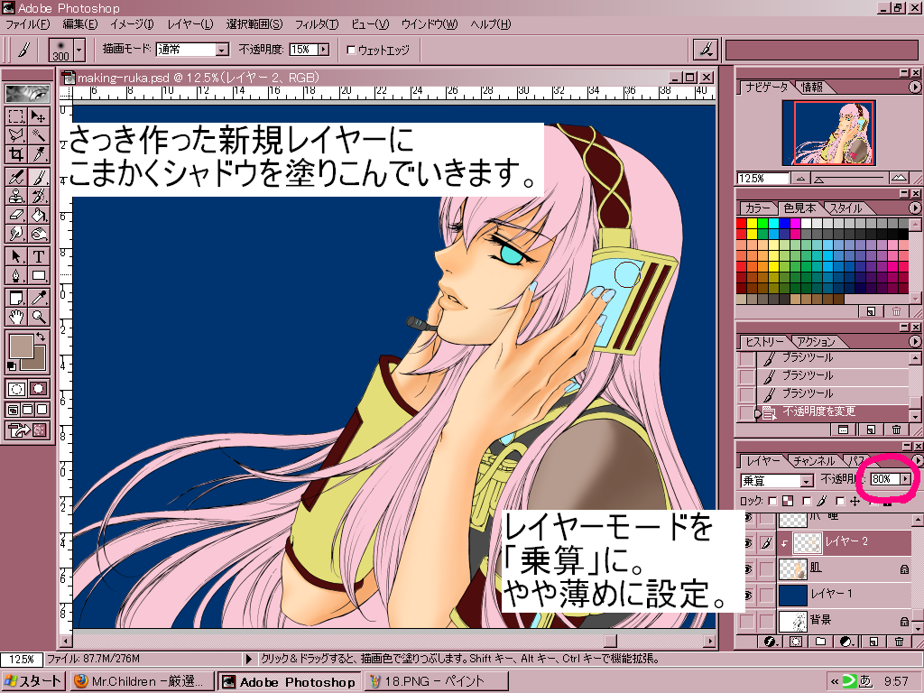Select the Airbrush tool

click(16, 177)
